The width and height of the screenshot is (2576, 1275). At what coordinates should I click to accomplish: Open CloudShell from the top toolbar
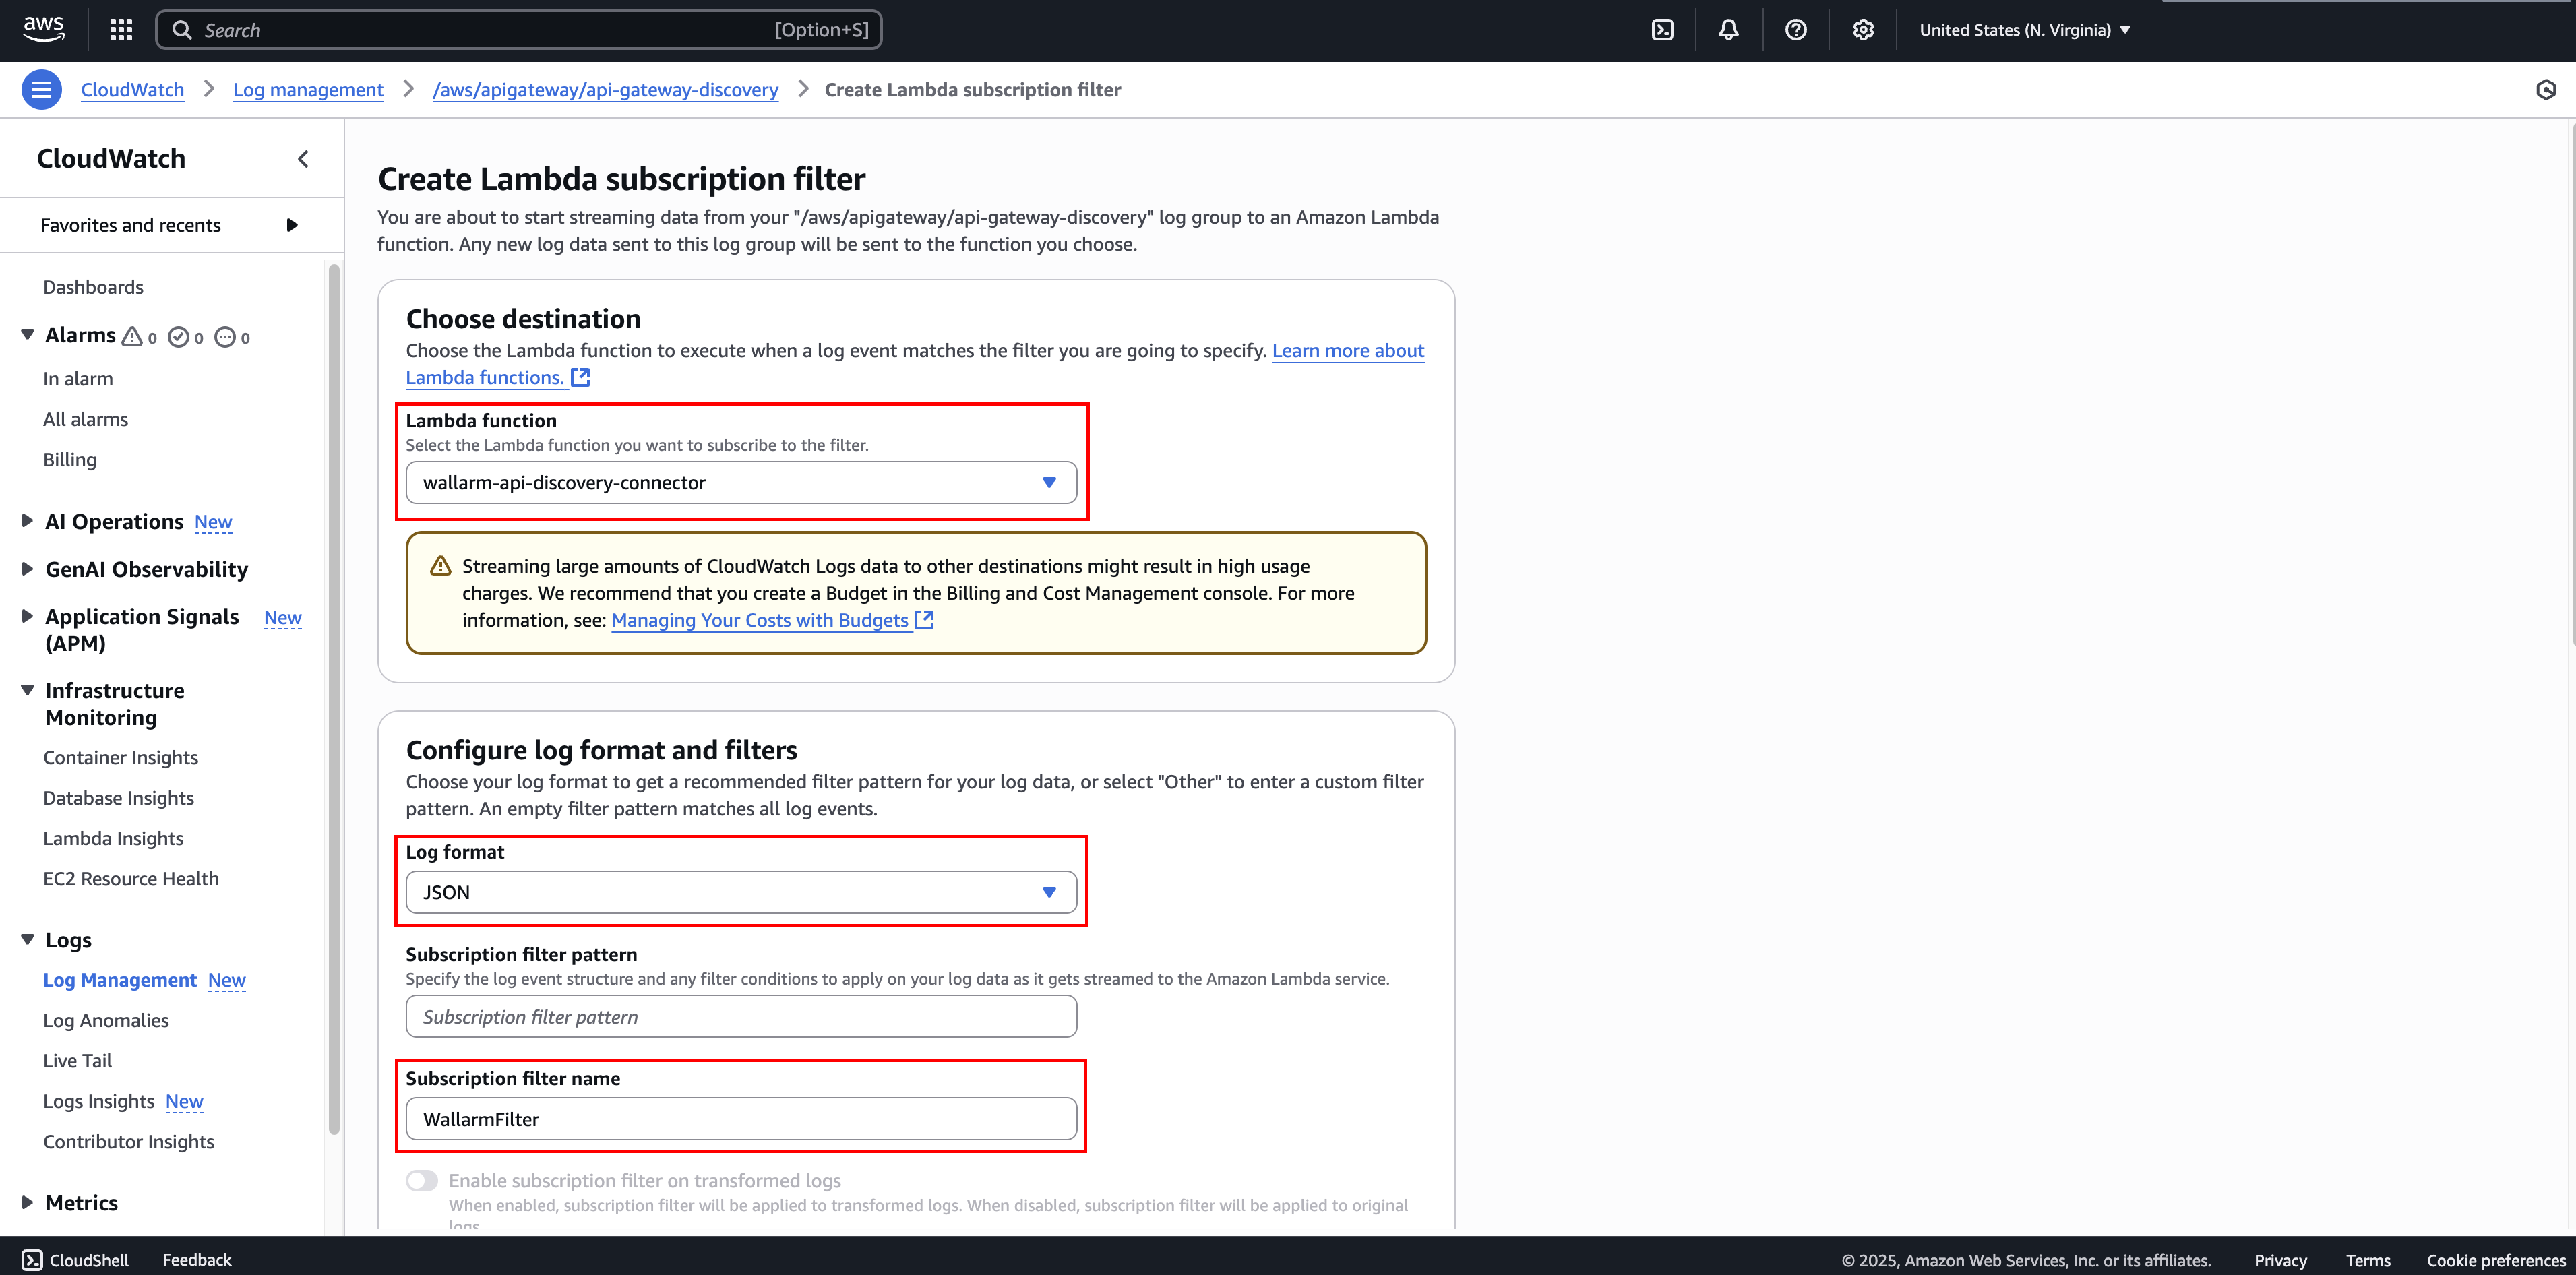click(1663, 29)
